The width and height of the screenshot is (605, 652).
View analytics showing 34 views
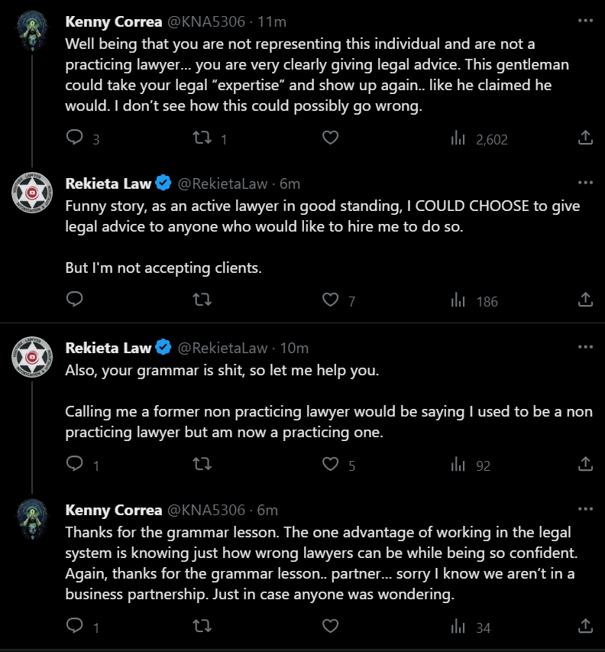click(471, 627)
